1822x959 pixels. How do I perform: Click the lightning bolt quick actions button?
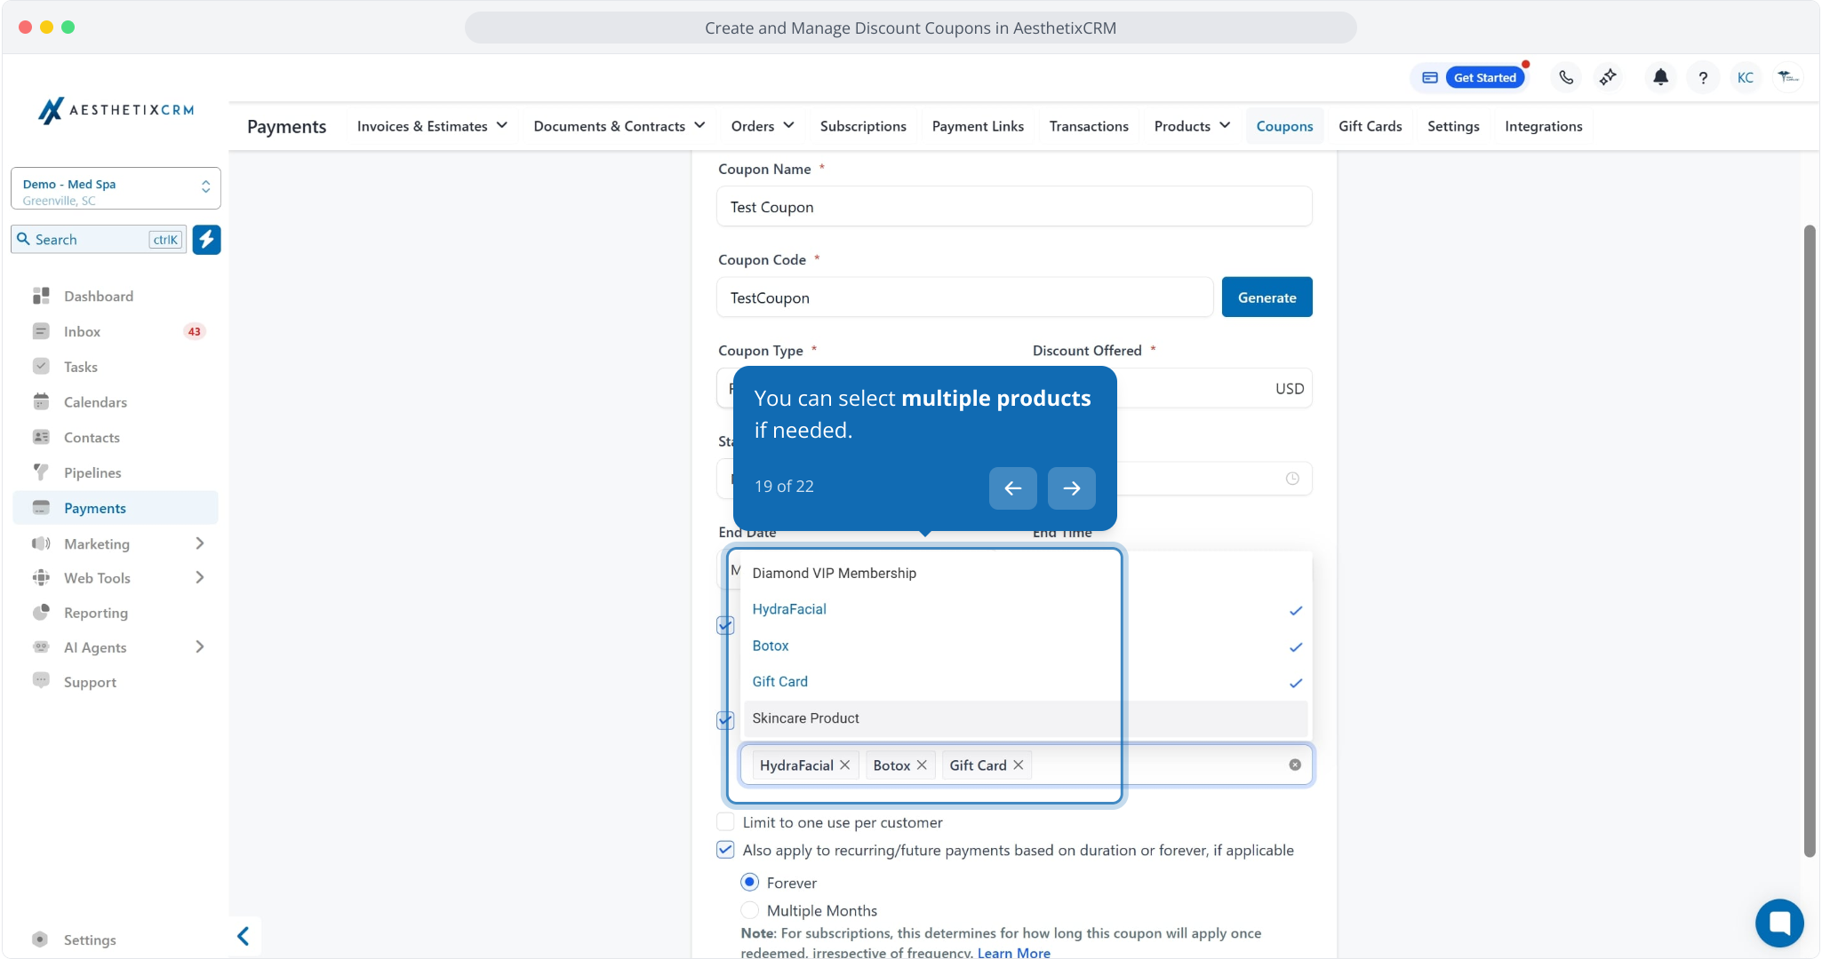pyautogui.click(x=206, y=239)
